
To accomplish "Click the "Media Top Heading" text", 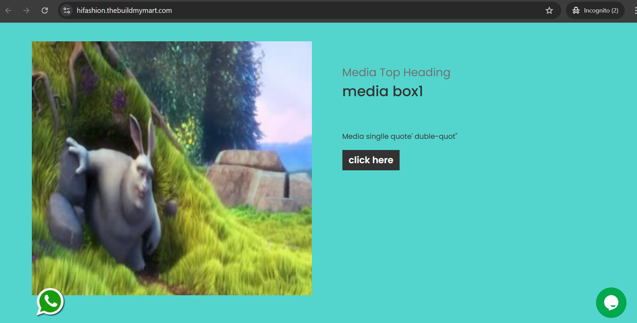I will pyautogui.click(x=396, y=72).
